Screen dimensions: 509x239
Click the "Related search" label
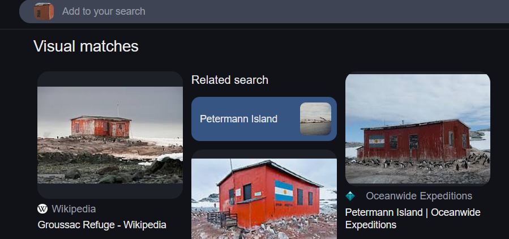(230, 80)
